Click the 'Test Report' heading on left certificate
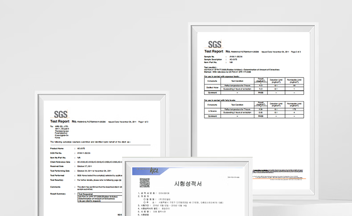 click(60, 121)
